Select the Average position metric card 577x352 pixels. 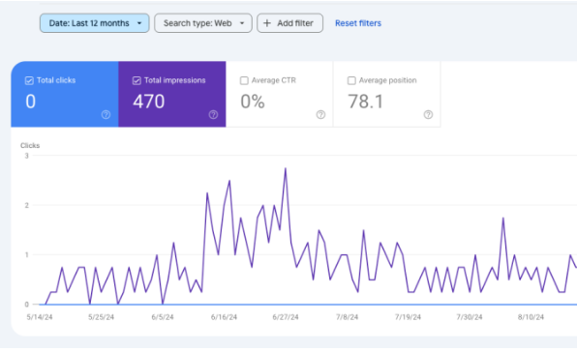(x=387, y=94)
